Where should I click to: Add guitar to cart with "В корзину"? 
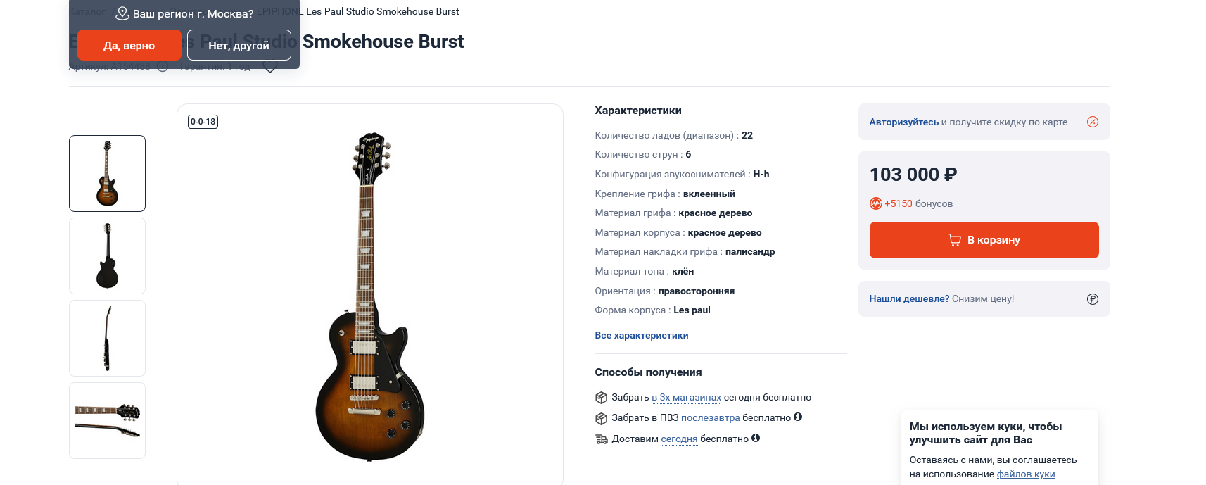point(984,240)
